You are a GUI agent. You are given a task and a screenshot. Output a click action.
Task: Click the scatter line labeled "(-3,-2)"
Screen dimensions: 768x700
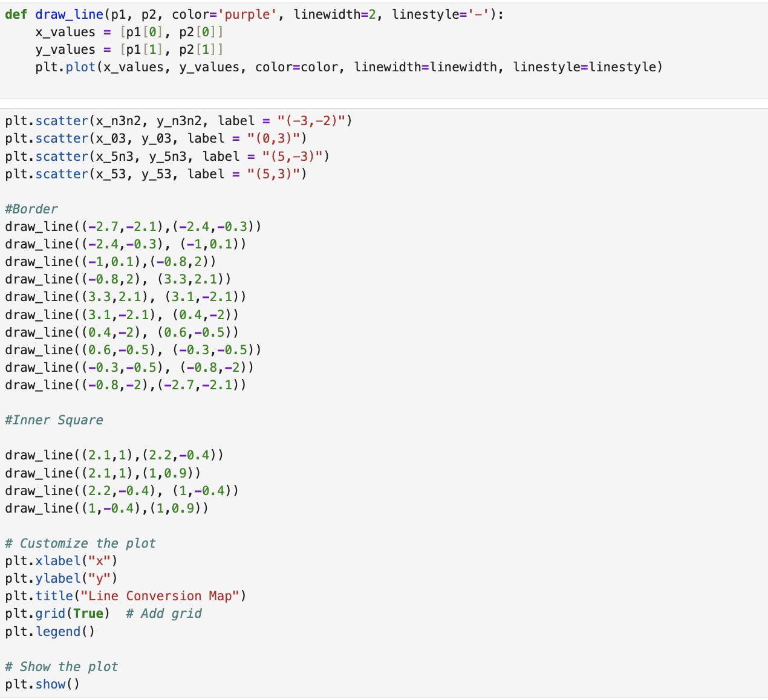178,121
